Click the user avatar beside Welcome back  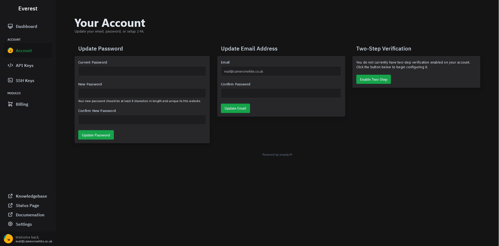coord(8,239)
